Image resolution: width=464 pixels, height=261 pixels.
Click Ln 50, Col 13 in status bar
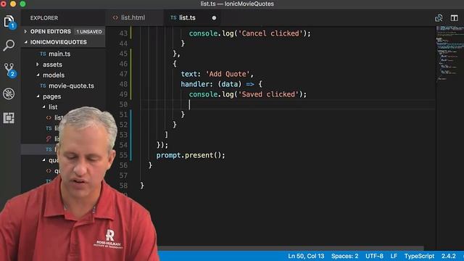306,256
